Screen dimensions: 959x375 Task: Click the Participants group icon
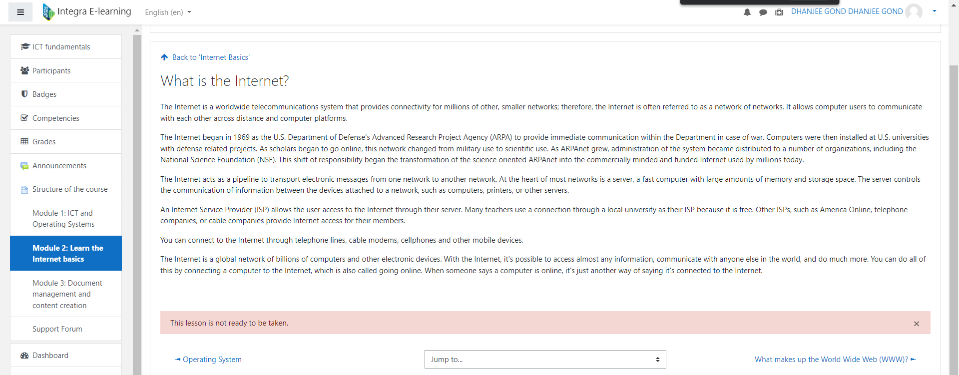[24, 70]
